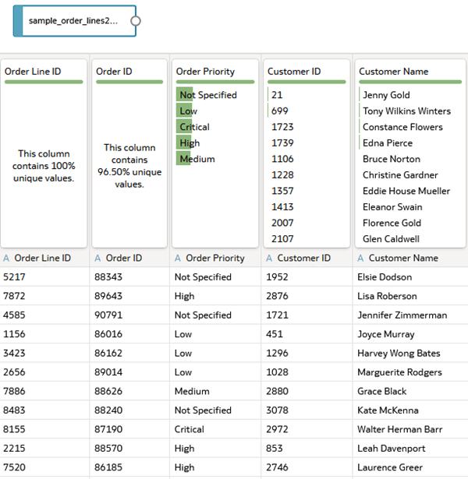The height and width of the screenshot is (479, 468).
Task: Click the green quality bar under Order Line ID
Action: click(x=44, y=82)
